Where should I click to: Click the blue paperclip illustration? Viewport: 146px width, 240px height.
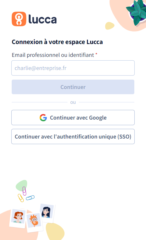[30, 198]
